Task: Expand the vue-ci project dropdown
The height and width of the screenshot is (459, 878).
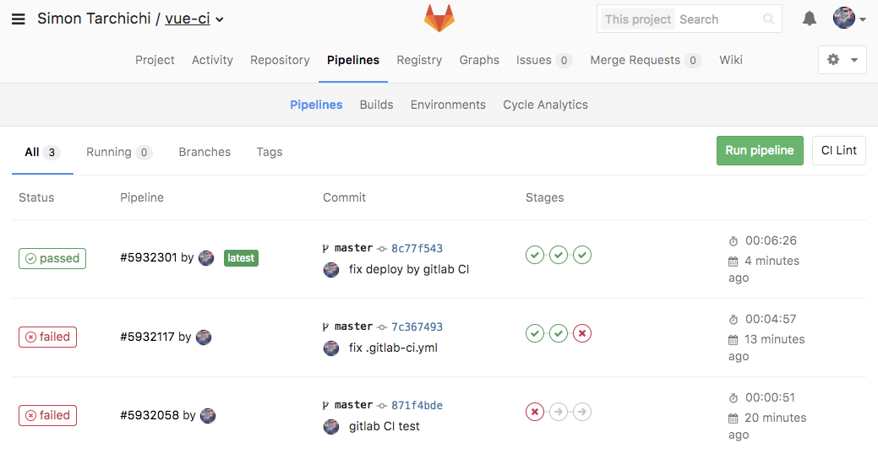Action: [x=220, y=20]
